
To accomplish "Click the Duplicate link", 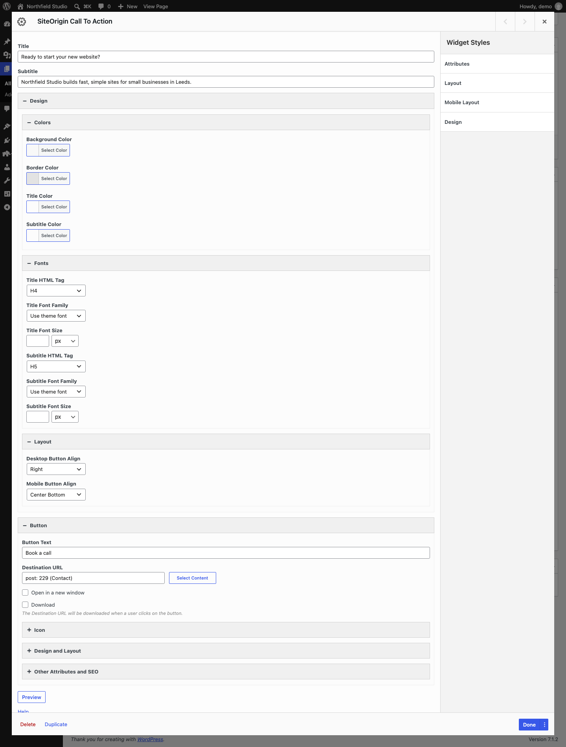I will click(x=56, y=724).
